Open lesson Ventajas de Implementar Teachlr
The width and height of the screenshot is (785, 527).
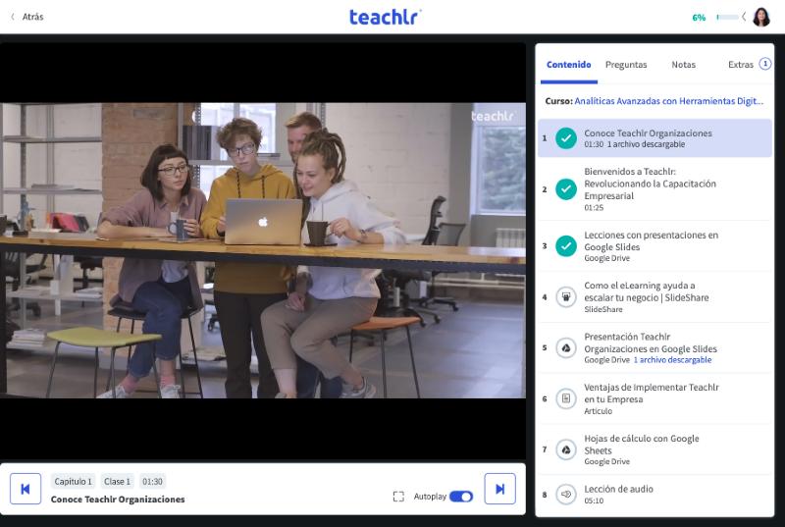coord(654,398)
